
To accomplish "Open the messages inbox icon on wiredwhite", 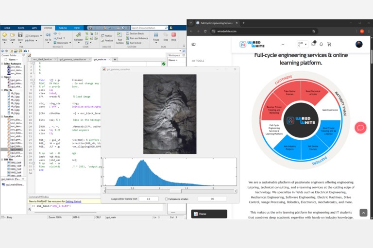I will (313, 44).
